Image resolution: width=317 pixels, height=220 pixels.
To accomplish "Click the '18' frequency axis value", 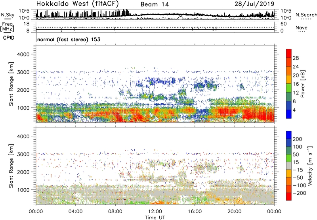I will coord(27,24).
